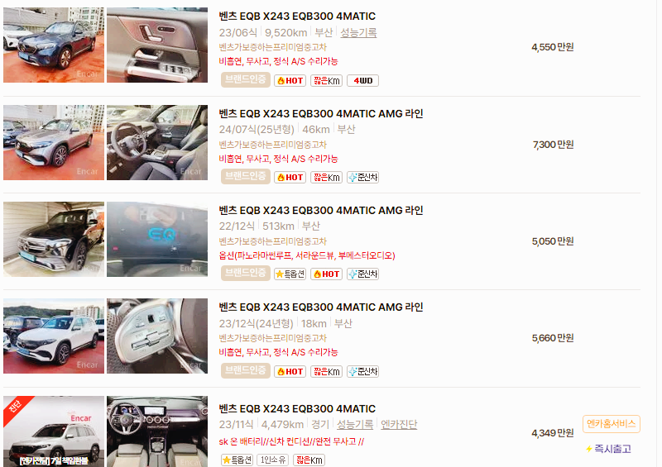Open 성능기록 link for 9,520km car
This screenshot has height=467, width=662.
(358, 32)
